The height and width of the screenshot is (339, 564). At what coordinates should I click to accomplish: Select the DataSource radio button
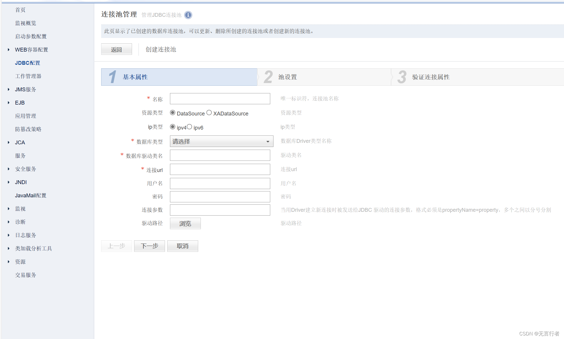[x=173, y=113]
